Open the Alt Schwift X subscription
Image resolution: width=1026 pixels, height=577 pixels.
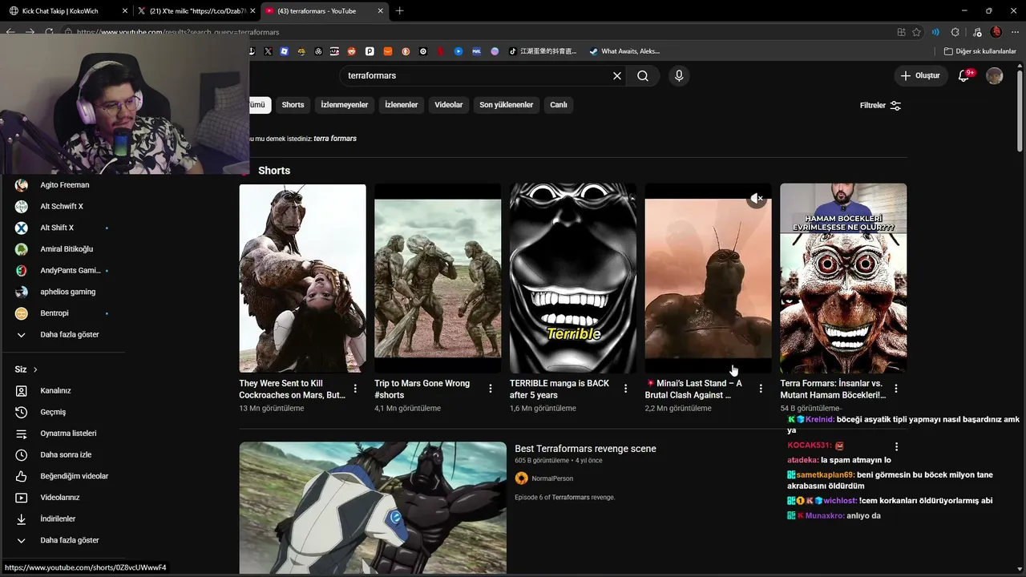coord(63,207)
